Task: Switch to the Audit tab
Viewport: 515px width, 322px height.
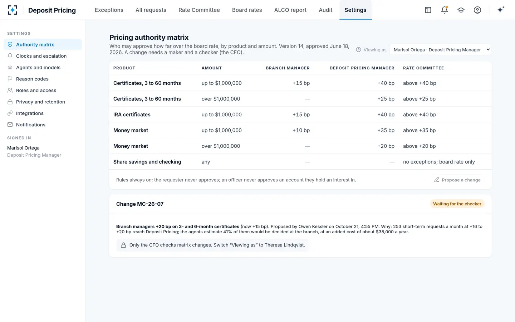Action: 325,10
